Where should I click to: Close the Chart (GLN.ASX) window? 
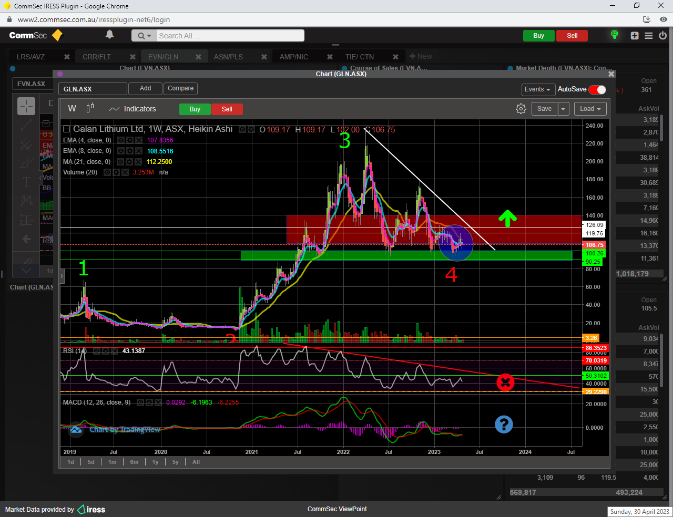tap(611, 74)
